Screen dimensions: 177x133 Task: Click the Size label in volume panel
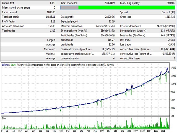4,118
